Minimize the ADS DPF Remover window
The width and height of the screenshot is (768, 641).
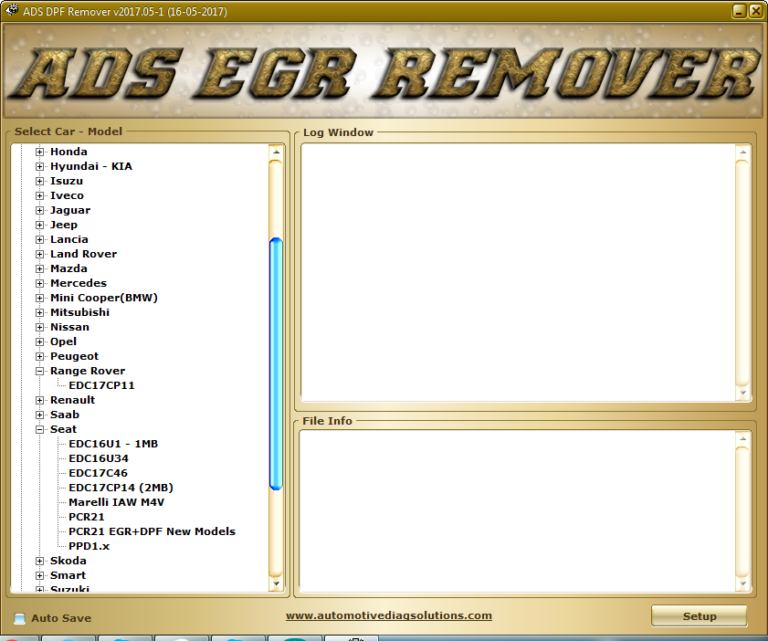[739, 11]
